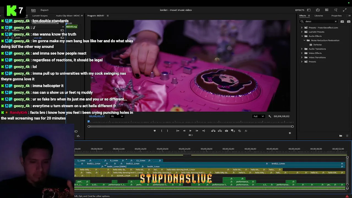
Task: Select the DeNoise effect
Action: pyautogui.click(x=317, y=45)
